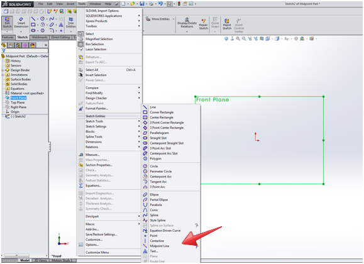Click feature tree horizontal scrollbar
This screenshot has width=364, height=264.
coord(17,255)
